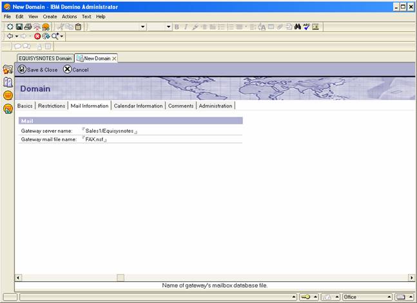Click the ruler icon at toolbar end
The width and height of the screenshot is (417, 303).
pyautogui.click(x=315, y=27)
